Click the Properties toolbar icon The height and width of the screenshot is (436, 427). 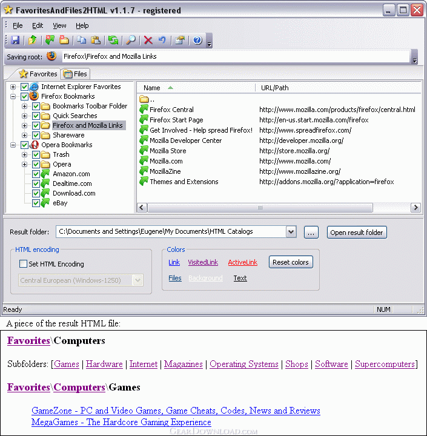pyautogui.click(x=180, y=40)
